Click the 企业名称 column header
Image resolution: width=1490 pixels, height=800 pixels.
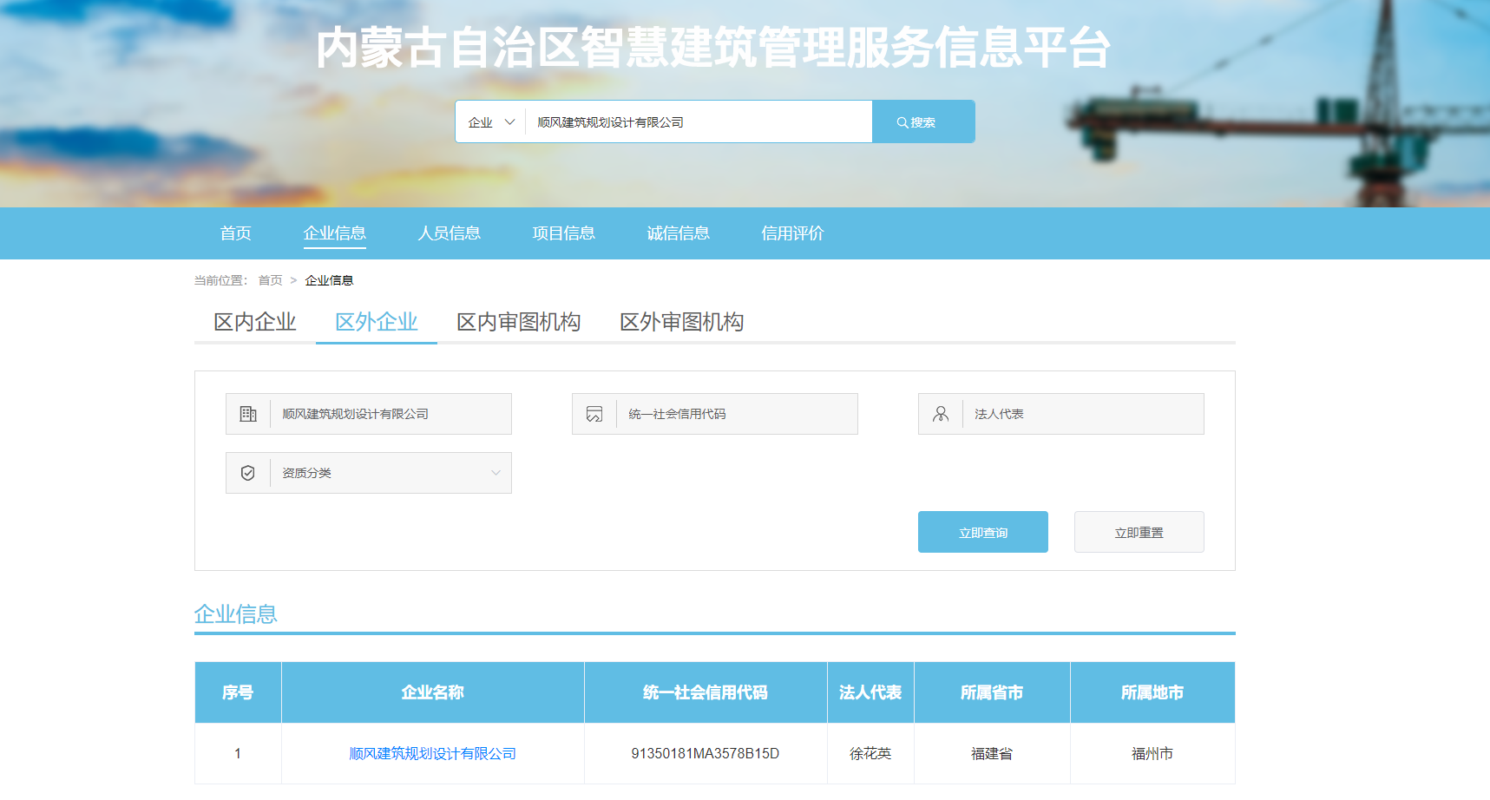[x=433, y=692]
